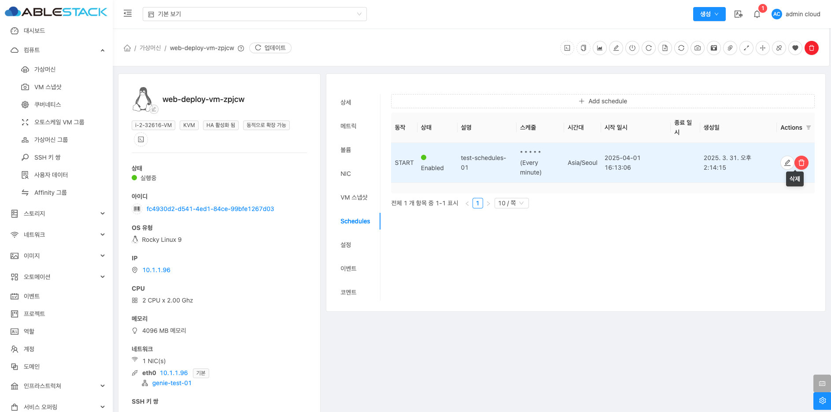Open the metrics chart icon in toolbar
The width and height of the screenshot is (831, 412).
pos(599,48)
